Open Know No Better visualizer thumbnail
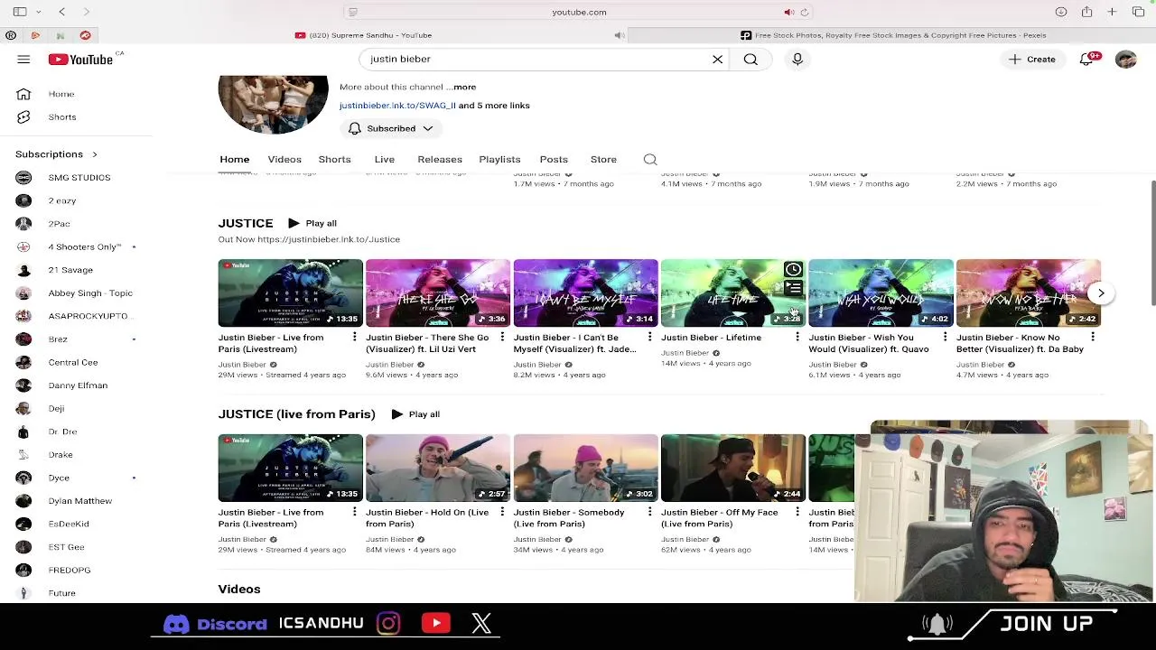The width and height of the screenshot is (1156, 650). (x=1029, y=292)
